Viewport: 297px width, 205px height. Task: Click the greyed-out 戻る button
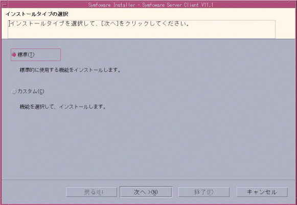[x=92, y=192]
